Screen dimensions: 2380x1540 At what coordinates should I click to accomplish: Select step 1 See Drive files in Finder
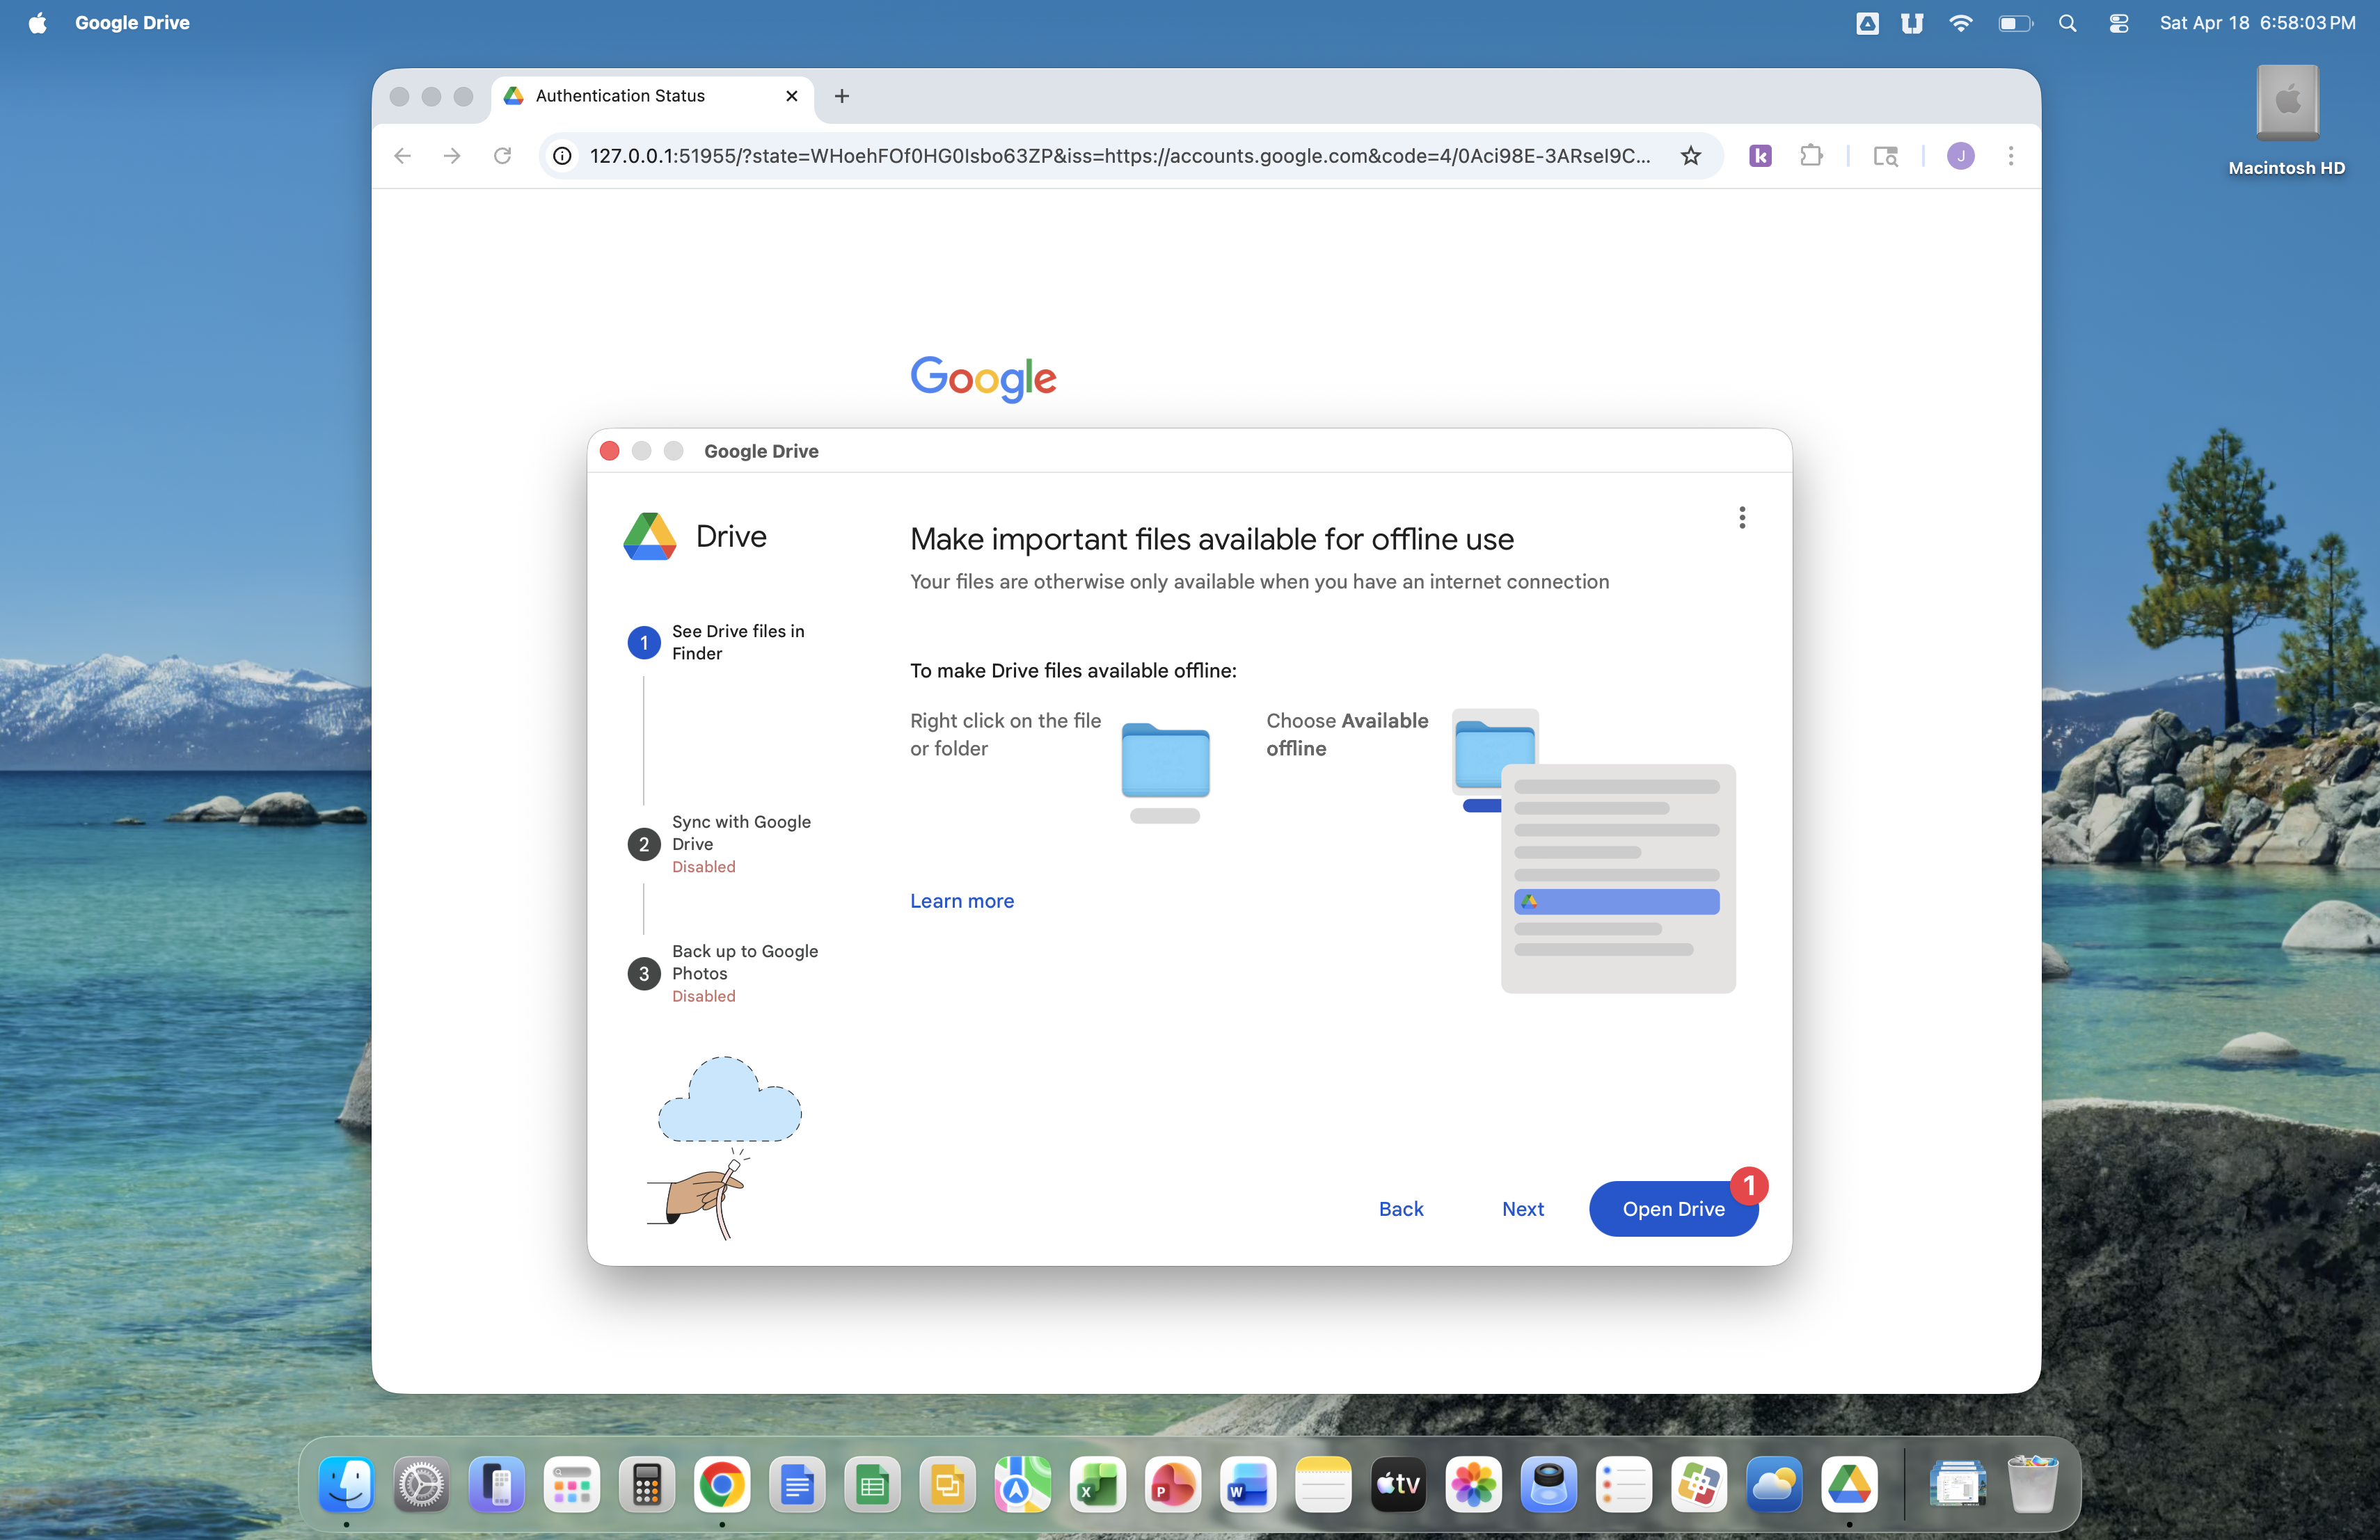pos(736,641)
